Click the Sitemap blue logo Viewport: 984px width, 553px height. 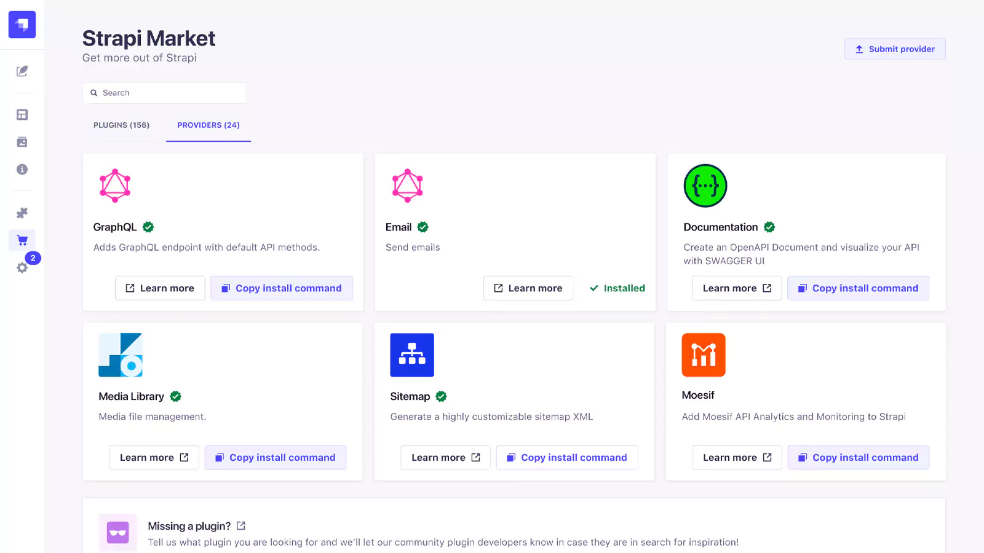(412, 355)
